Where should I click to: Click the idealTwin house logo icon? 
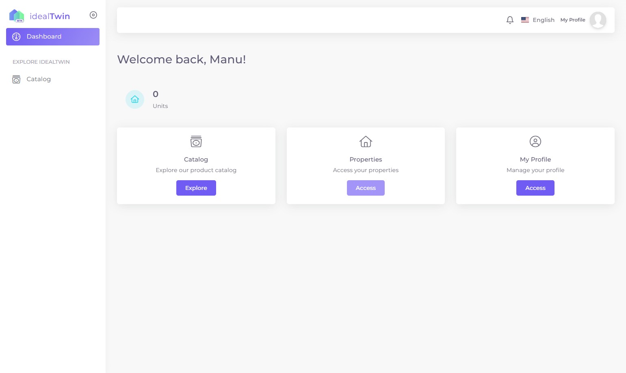pyautogui.click(x=17, y=16)
